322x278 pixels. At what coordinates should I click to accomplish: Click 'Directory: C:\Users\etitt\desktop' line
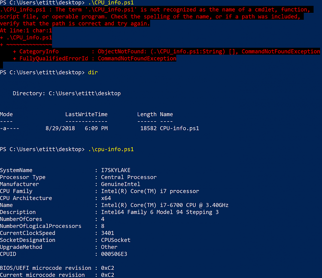tap(67, 93)
